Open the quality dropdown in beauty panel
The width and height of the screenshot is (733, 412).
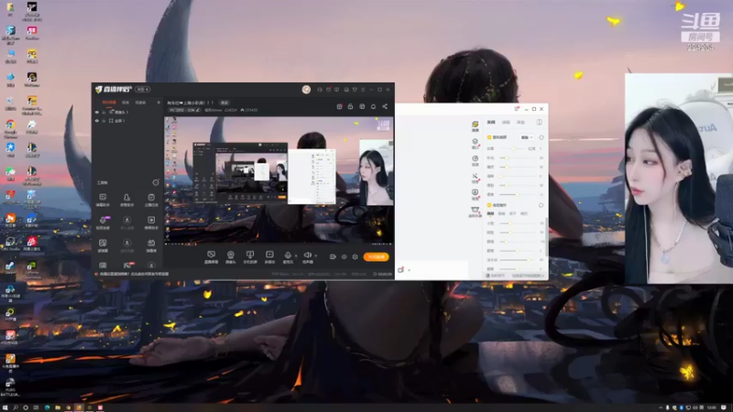pyautogui.click(x=526, y=137)
